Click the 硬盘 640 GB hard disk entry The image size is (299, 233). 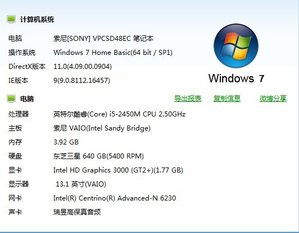point(98,156)
